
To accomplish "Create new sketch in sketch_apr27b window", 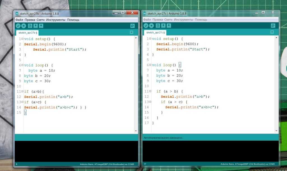I will pyautogui.click(x=30, y=26).
